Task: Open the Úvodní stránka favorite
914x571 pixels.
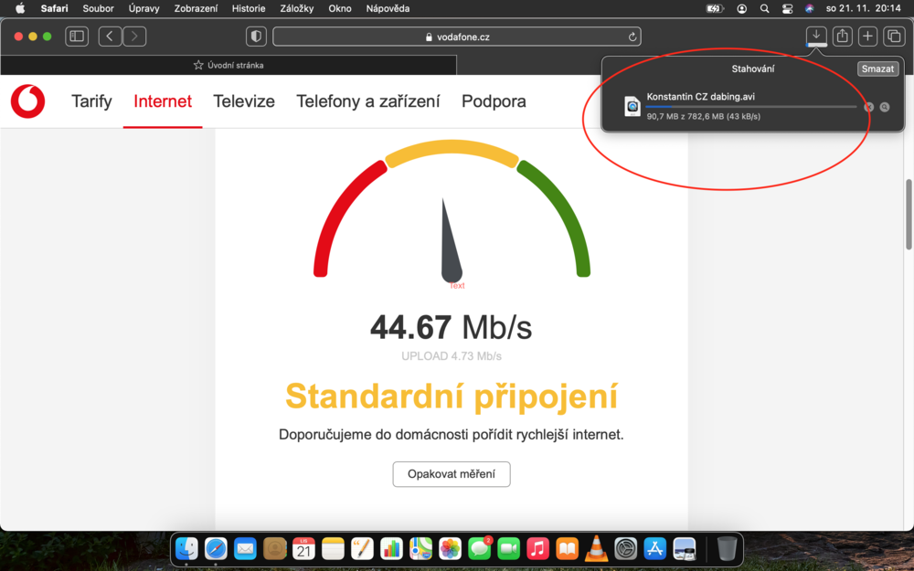Action: pos(228,65)
